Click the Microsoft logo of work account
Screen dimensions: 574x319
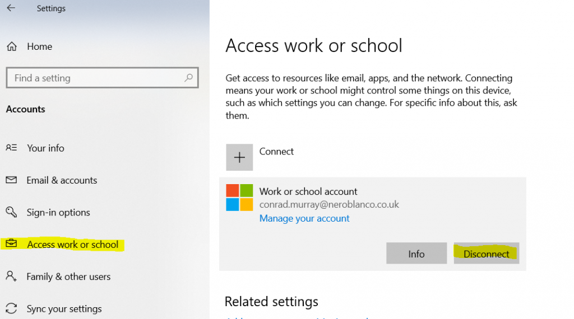(239, 198)
